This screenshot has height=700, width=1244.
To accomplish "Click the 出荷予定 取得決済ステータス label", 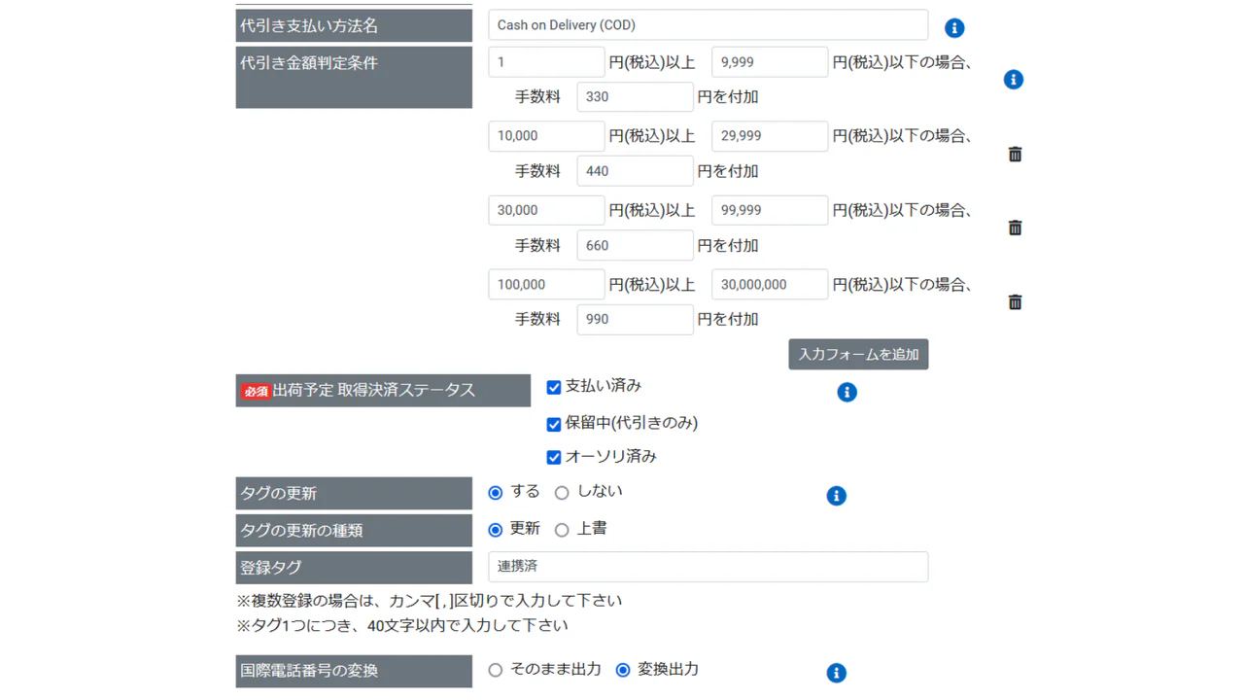I will coord(383,391).
